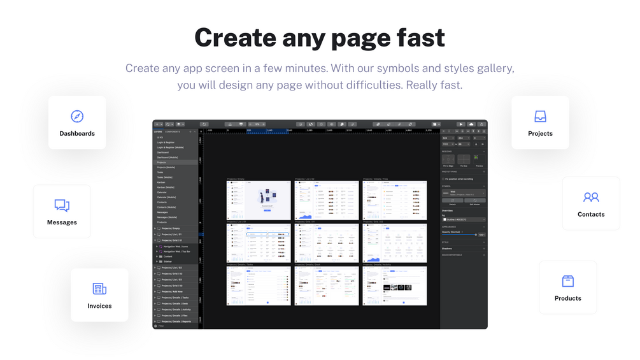Viewport: 640px width, 360px height.
Task: Click the Cloud upload toolbar icon
Action: (x=471, y=124)
